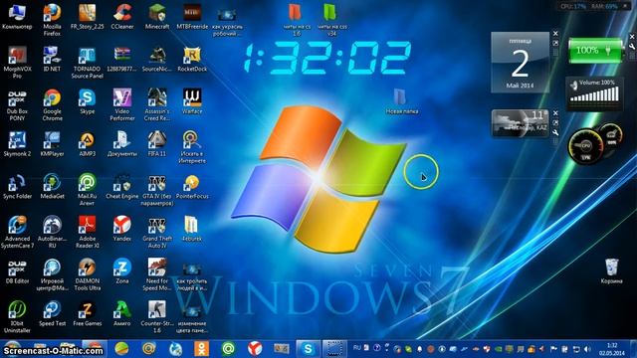Open the Yandex browser taskbar icon
This screenshot has width=637, height=358.
pos(255,349)
